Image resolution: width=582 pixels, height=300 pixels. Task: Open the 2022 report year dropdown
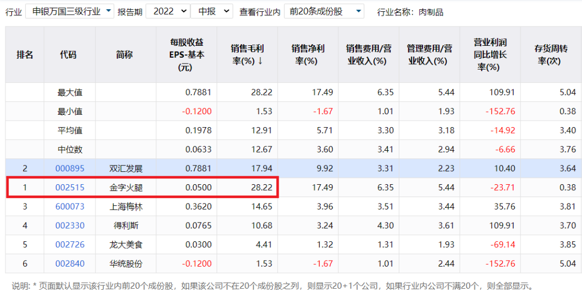click(x=168, y=11)
